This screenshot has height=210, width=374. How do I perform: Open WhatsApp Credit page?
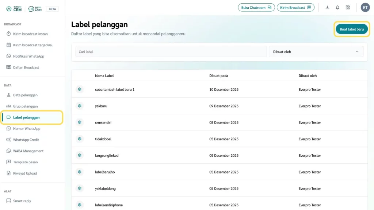[26, 140]
